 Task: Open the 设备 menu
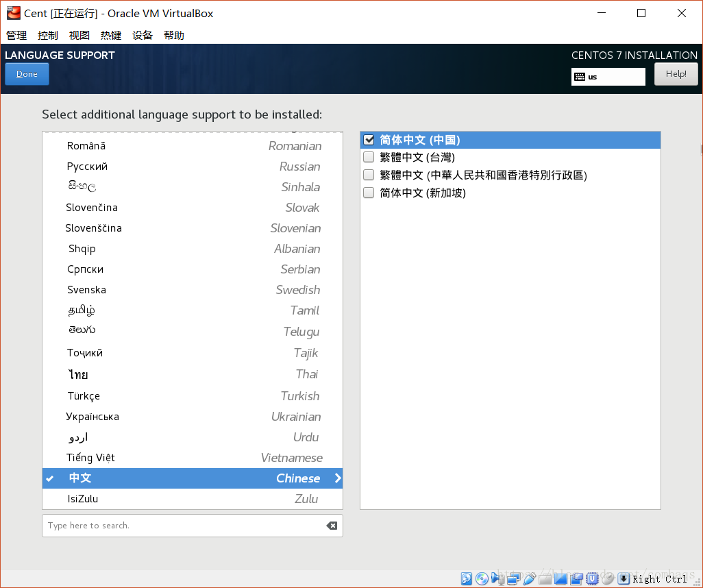143,36
